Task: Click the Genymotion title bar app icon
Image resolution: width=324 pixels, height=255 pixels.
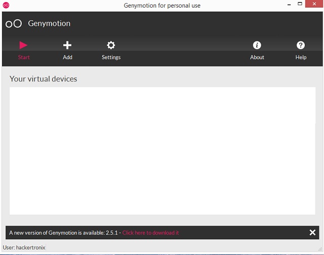Action: click(x=6, y=5)
